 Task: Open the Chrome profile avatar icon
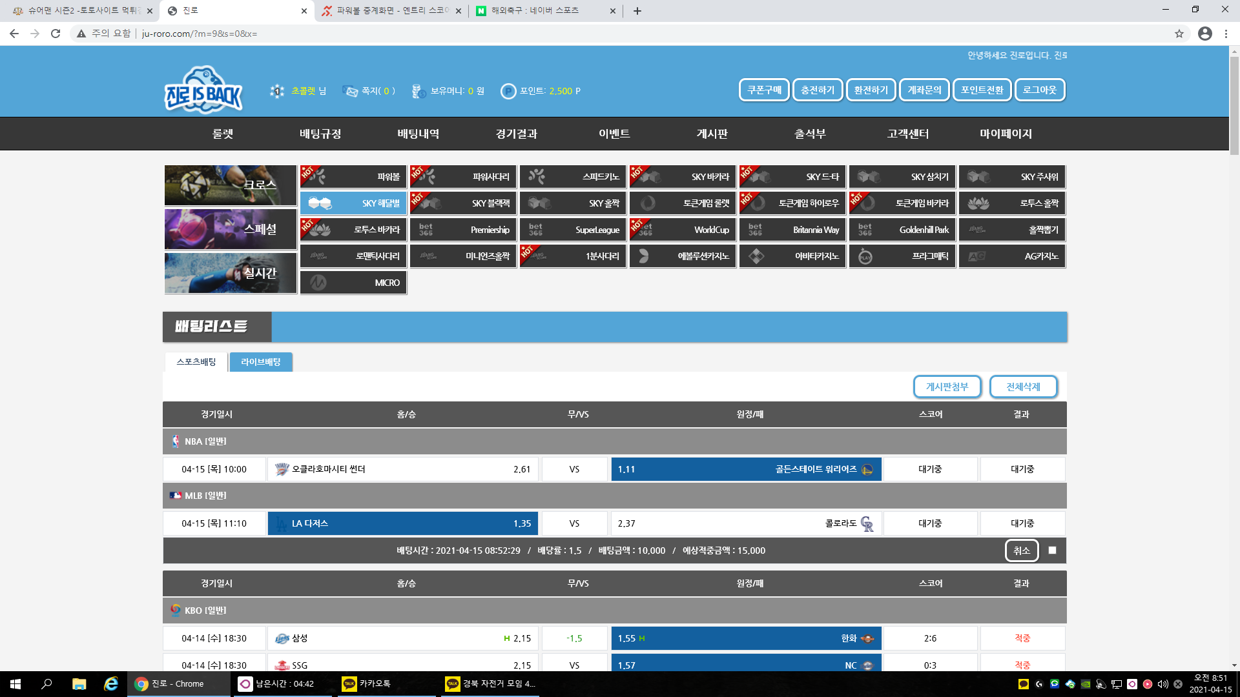tap(1204, 34)
